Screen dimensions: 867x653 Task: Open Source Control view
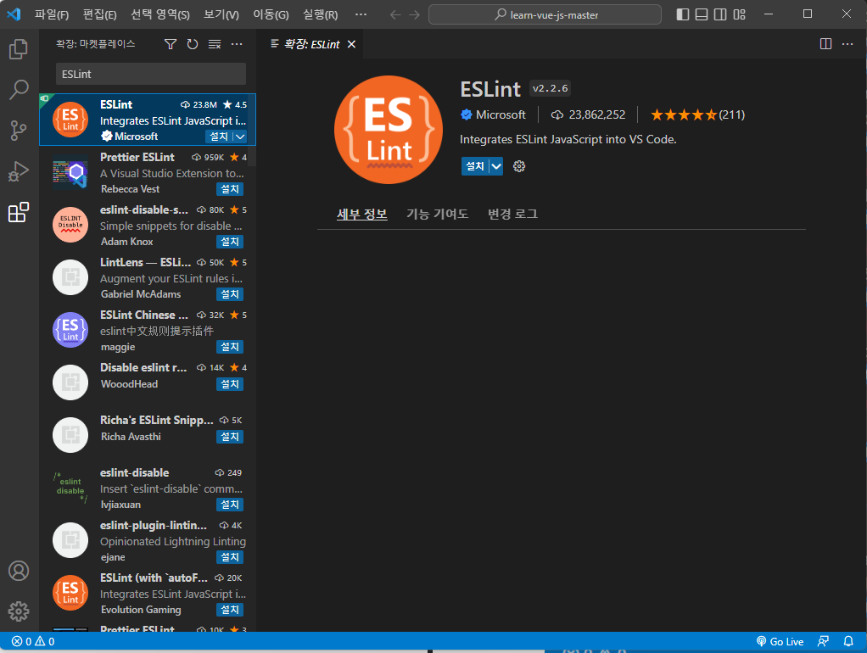(19, 131)
